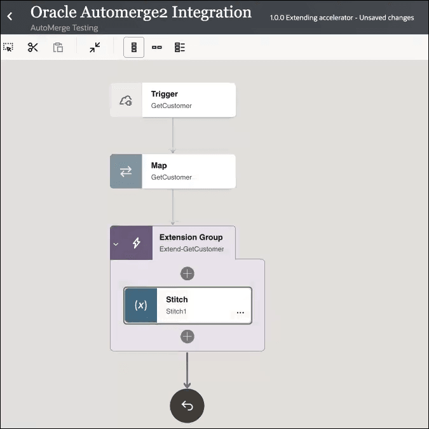Click the paste clipboard icon
Screen dimensions: 429x429
coord(58,47)
